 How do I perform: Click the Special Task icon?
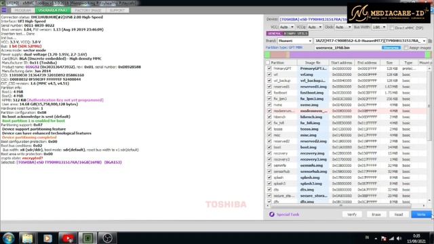(x=271, y=214)
